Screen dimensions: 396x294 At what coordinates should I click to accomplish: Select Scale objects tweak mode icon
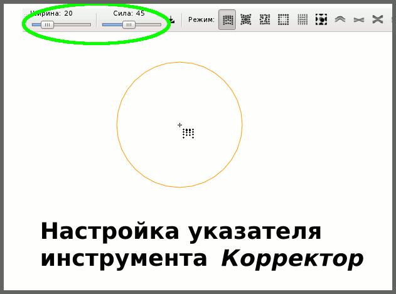click(284, 19)
